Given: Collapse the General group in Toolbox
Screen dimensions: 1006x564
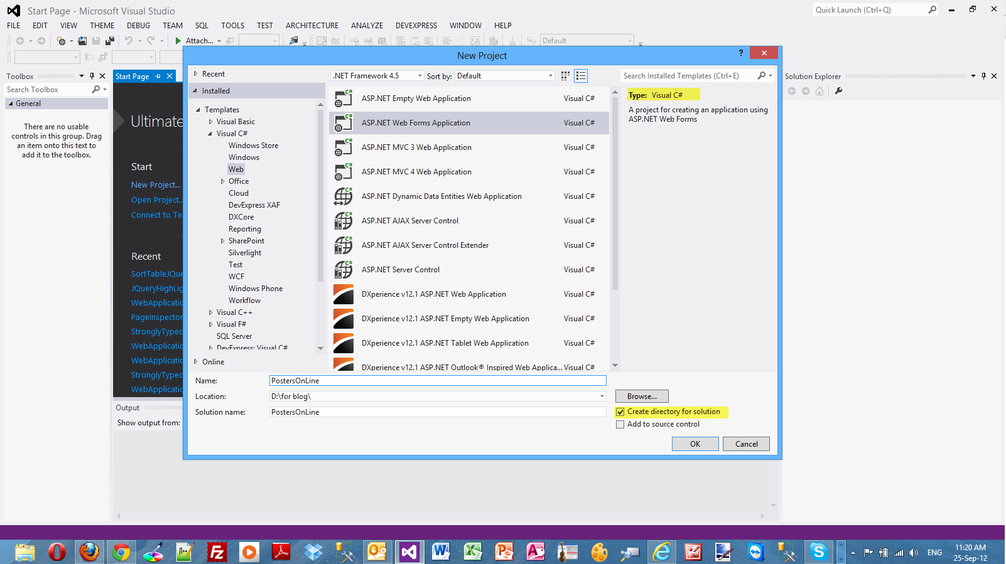Looking at the screenshot, I should 11,104.
